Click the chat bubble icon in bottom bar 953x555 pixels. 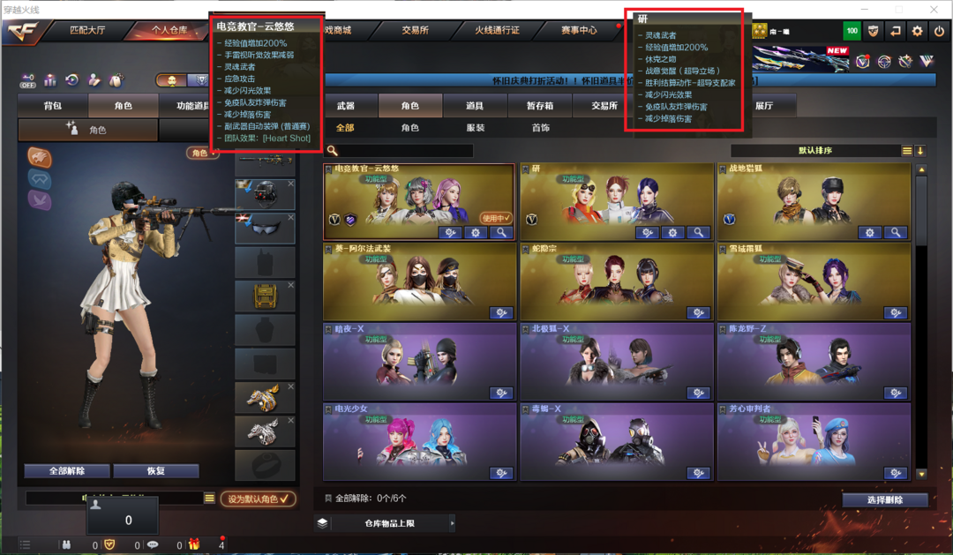153,544
